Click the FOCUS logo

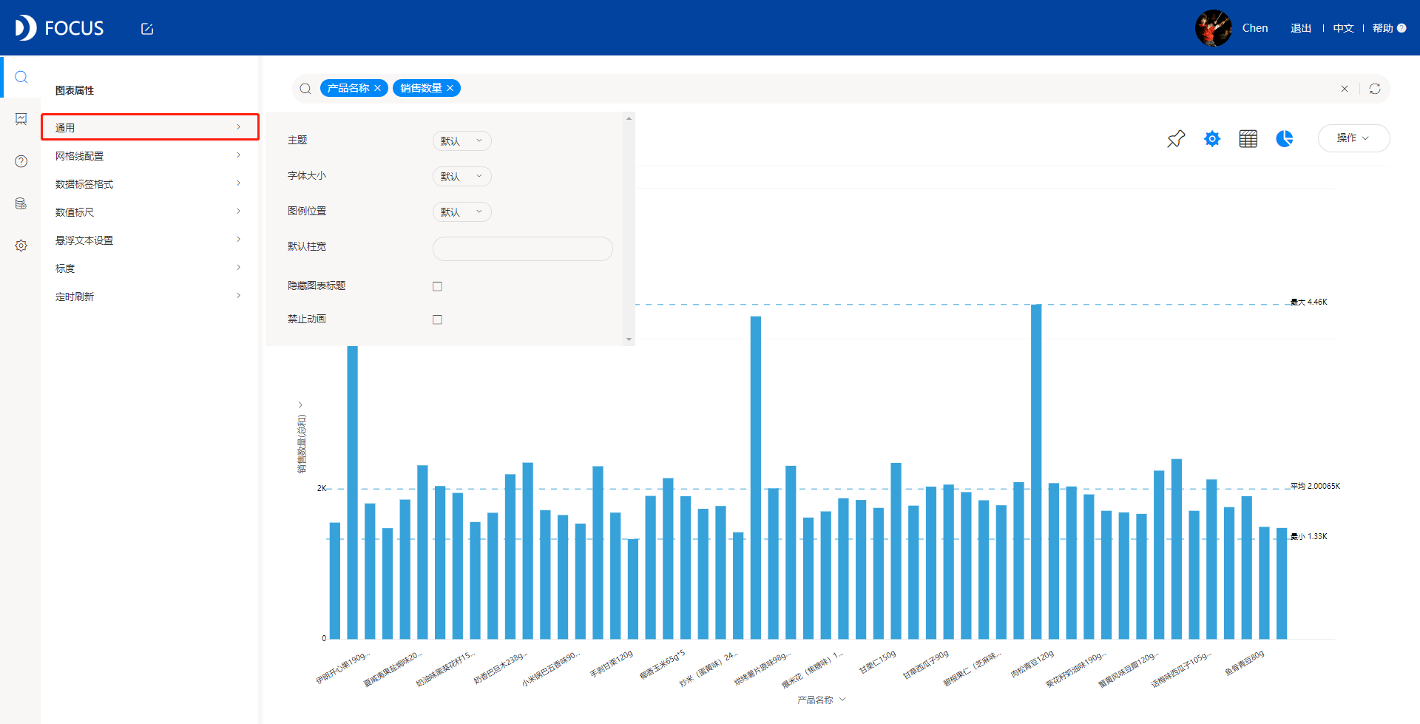pyautogui.click(x=59, y=28)
